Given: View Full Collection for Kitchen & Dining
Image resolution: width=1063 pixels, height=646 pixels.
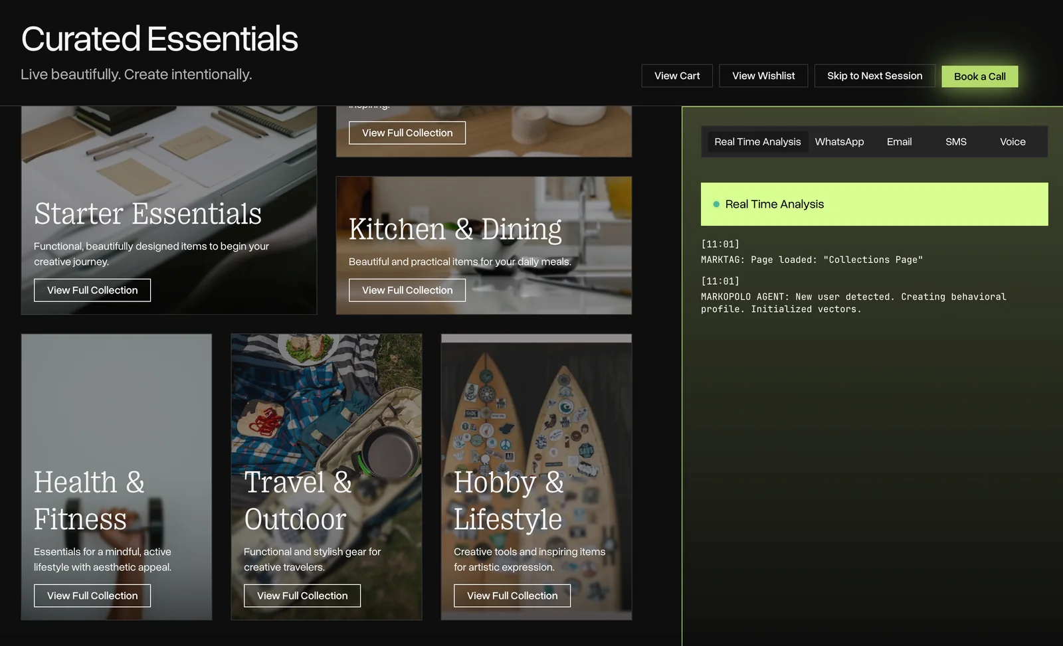Looking at the screenshot, I should (x=407, y=290).
